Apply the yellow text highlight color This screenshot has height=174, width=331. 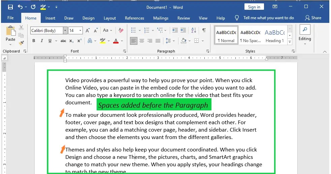pyautogui.click(x=103, y=41)
